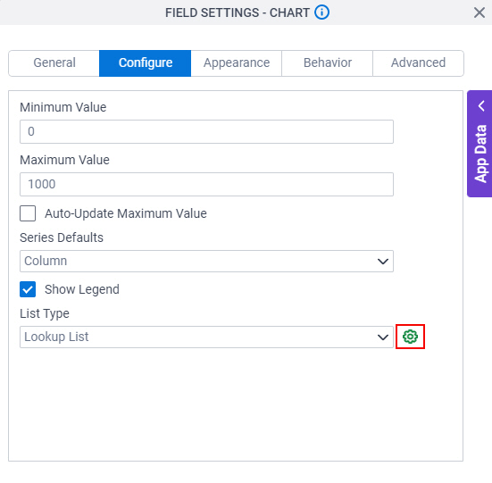
Task: Go to the Behavior tab
Action: [328, 63]
